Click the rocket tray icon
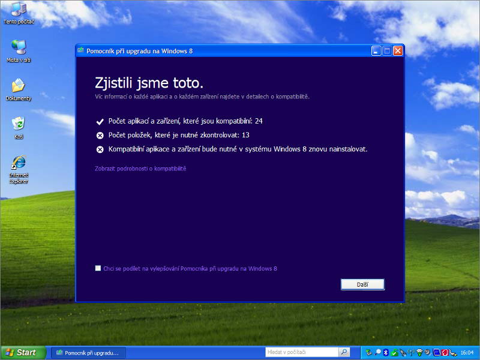Screen dimensions: 480x360 point(403,353)
